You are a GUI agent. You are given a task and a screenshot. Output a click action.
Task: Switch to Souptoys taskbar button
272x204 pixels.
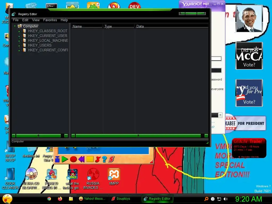click(x=125, y=199)
